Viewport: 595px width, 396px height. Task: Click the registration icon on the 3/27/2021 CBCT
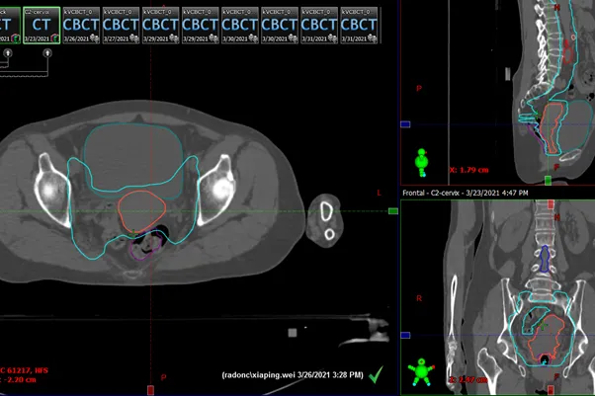click(134, 39)
